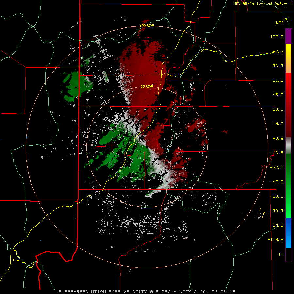Select the 76.7 scale value
The width and height of the screenshot is (294, 294).
point(278,66)
